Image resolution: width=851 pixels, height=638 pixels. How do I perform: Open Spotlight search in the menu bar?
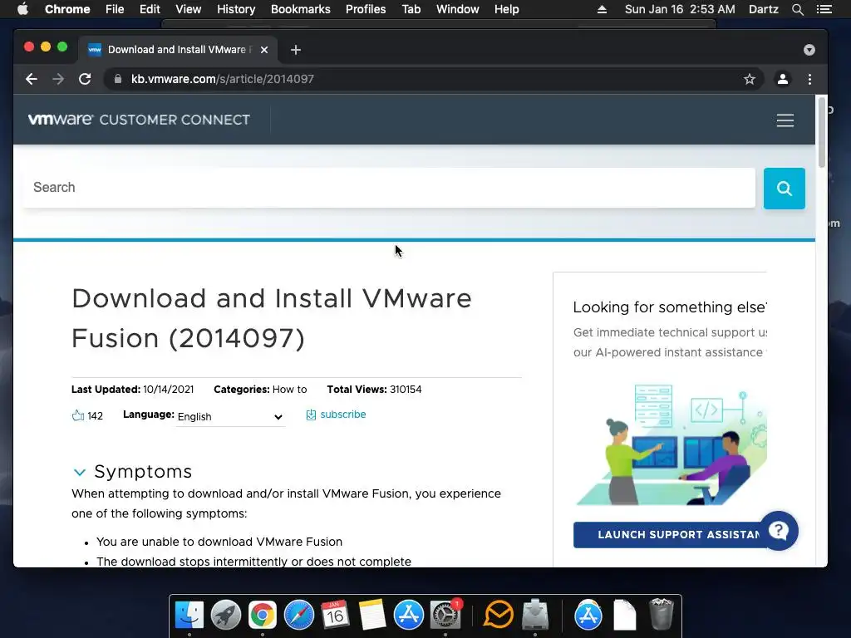pyautogui.click(x=797, y=9)
